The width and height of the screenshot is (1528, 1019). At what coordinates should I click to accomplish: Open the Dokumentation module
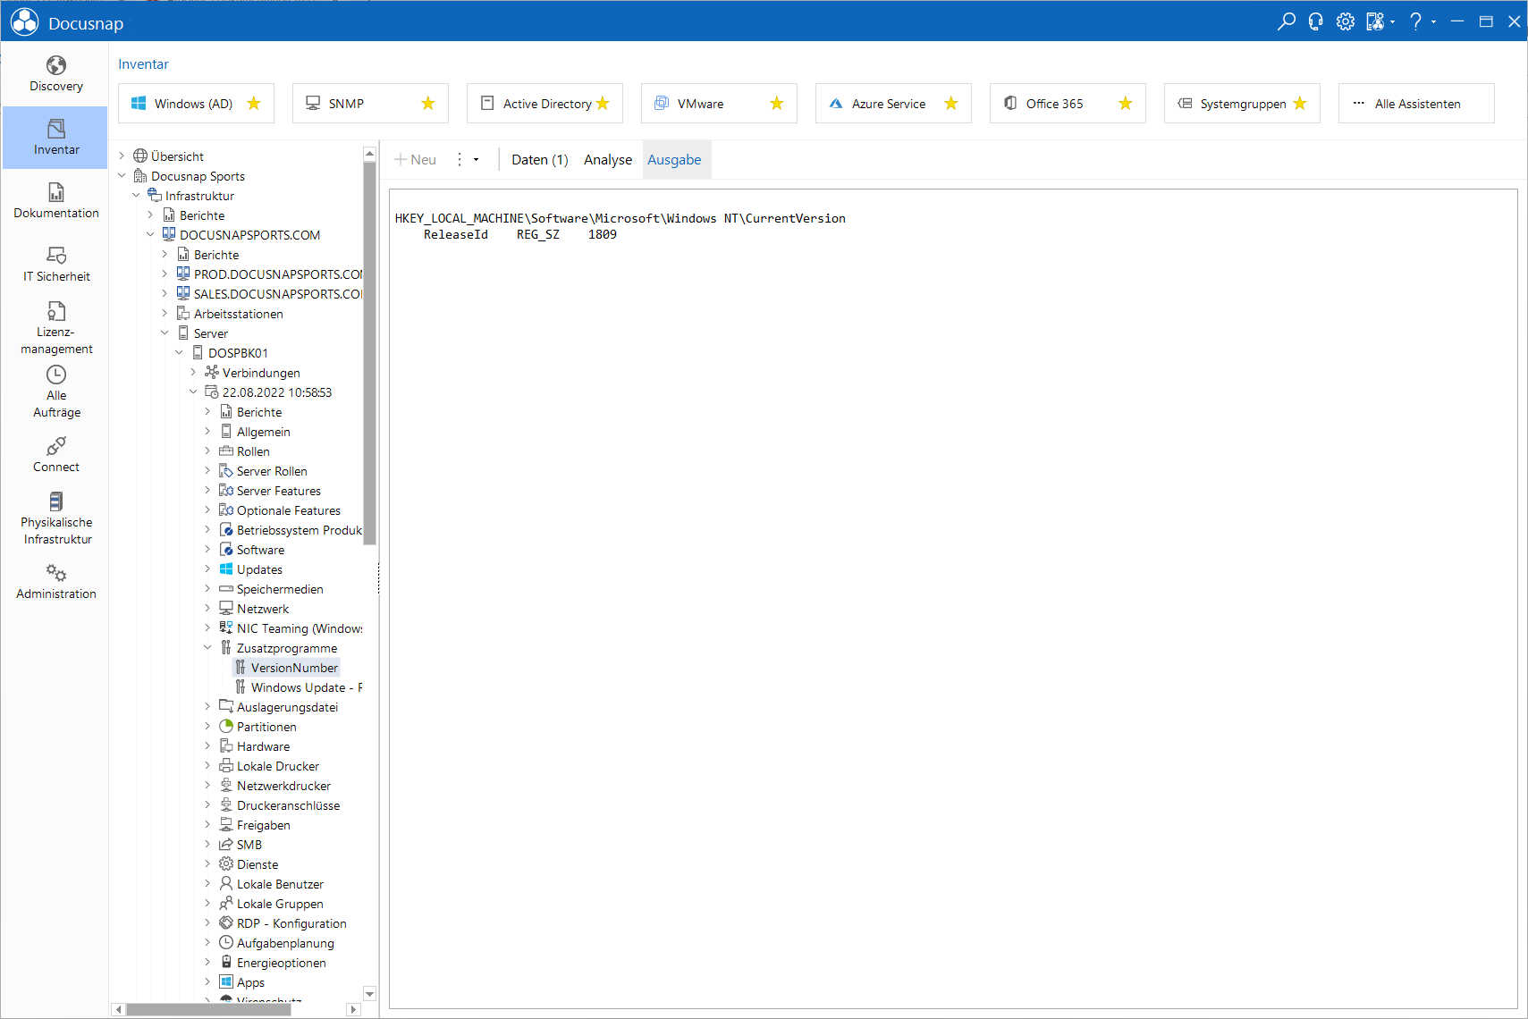pyautogui.click(x=55, y=201)
